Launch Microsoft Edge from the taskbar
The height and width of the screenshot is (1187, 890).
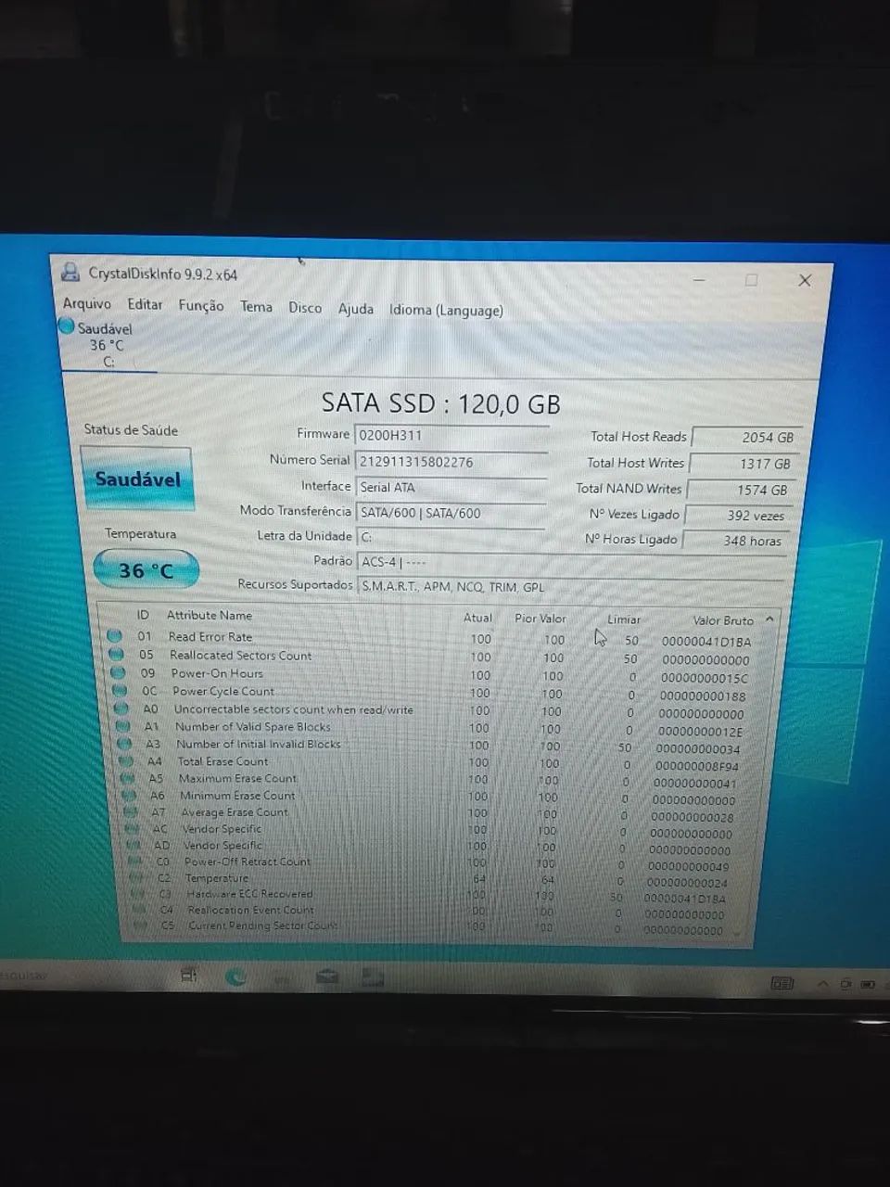[235, 976]
